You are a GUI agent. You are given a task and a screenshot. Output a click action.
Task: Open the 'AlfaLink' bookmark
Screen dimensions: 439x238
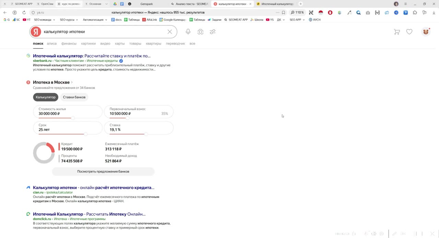tap(150, 20)
